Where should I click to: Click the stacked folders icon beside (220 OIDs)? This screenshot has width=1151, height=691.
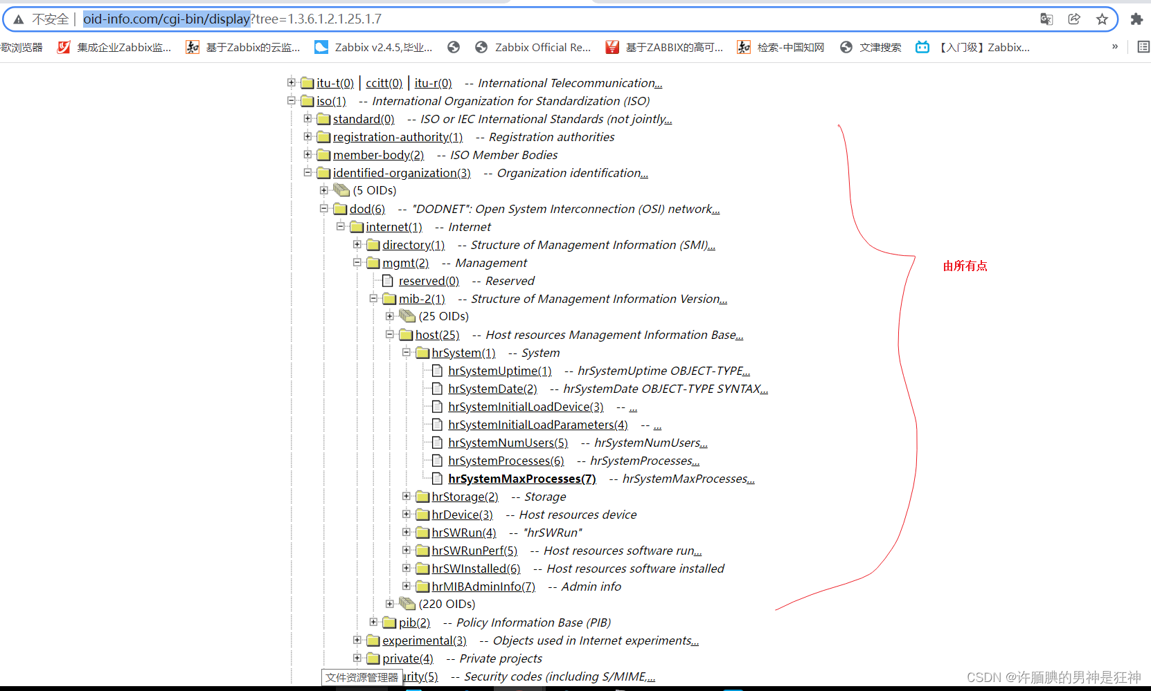(x=407, y=604)
